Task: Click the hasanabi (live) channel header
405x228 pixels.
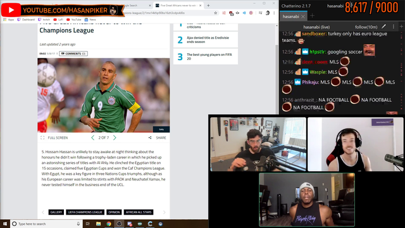Action: point(316,27)
